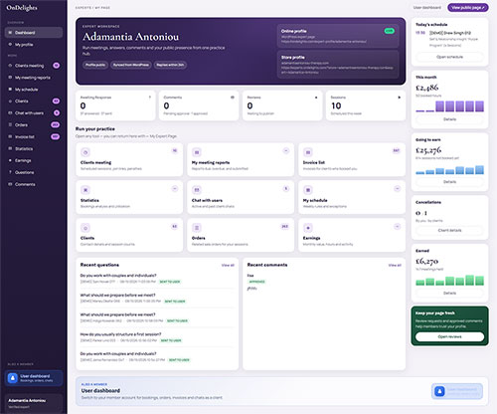Screen dimensions: 497x414
Task: Open Dashboard in the sidebar
Action: pyautogui.click(x=34, y=33)
